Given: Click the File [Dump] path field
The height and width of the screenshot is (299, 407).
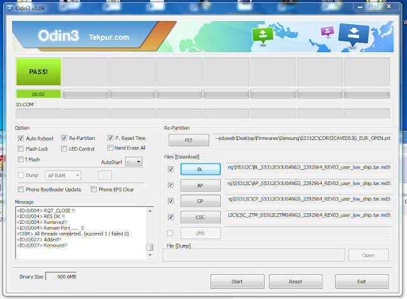Looking at the screenshot, I should click(254, 255).
